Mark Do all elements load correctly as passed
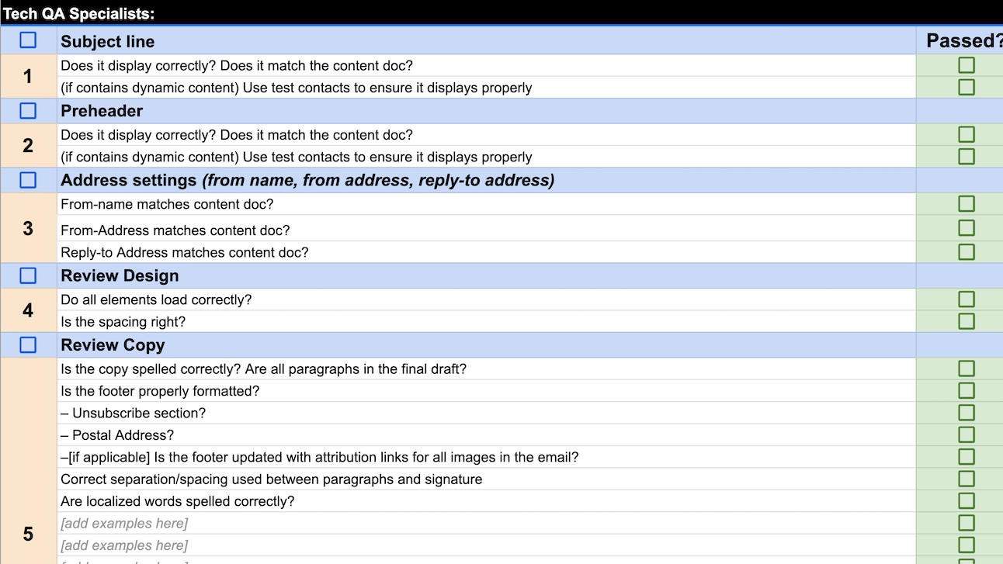This screenshot has height=564, width=1003. click(967, 299)
